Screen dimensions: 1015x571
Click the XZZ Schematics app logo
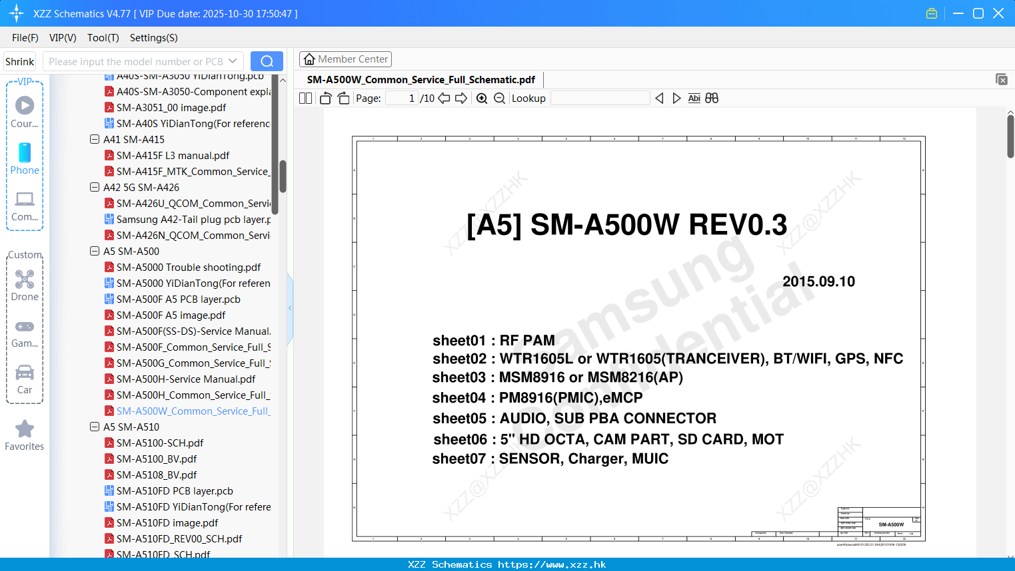(16, 13)
